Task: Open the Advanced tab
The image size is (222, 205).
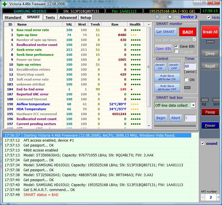Action: [68, 17]
